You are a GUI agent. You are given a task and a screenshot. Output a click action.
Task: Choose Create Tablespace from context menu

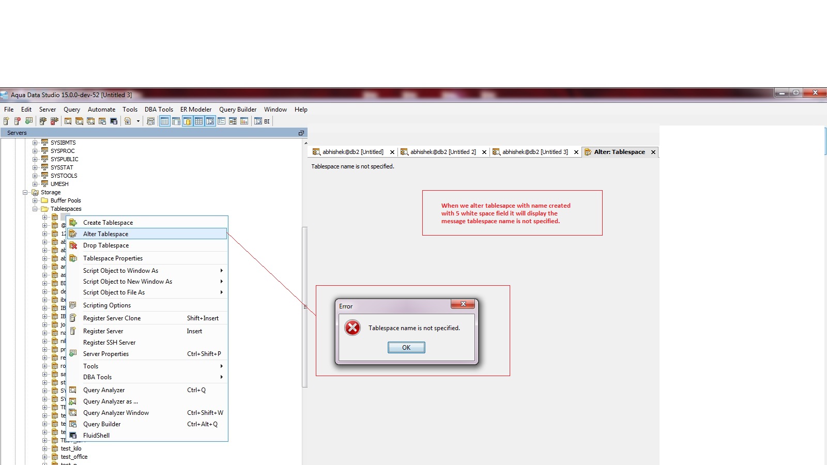[x=148, y=223]
